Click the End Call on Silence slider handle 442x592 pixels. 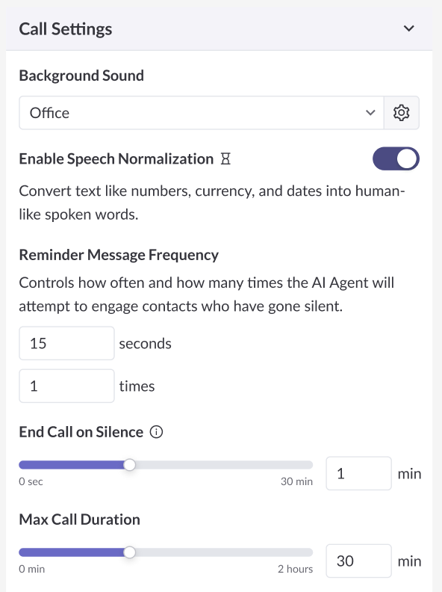(129, 465)
